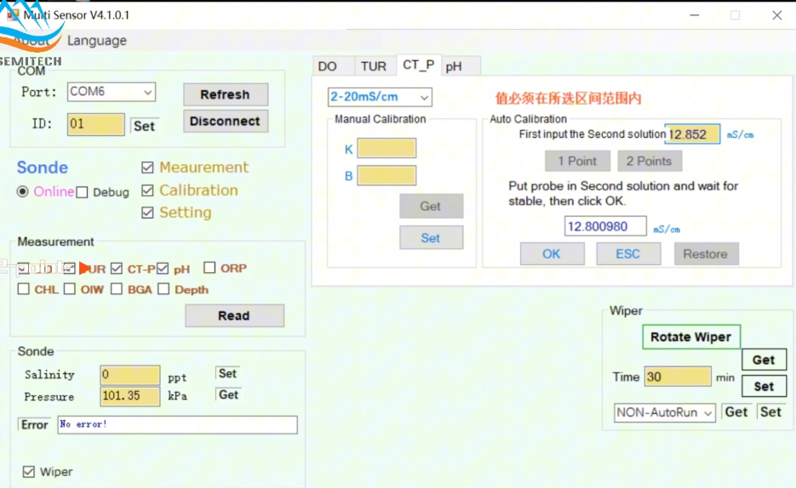Screen dimensions: 796x488
Task: Expand the NON-AutoRun wiper mode dropdown
Action: [x=706, y=413]
